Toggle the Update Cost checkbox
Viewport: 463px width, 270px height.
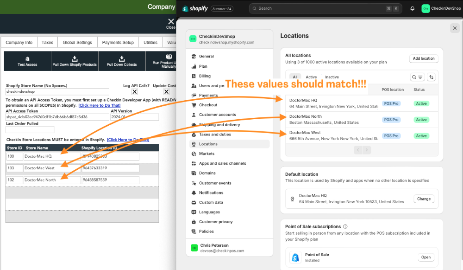click(167, 92)
